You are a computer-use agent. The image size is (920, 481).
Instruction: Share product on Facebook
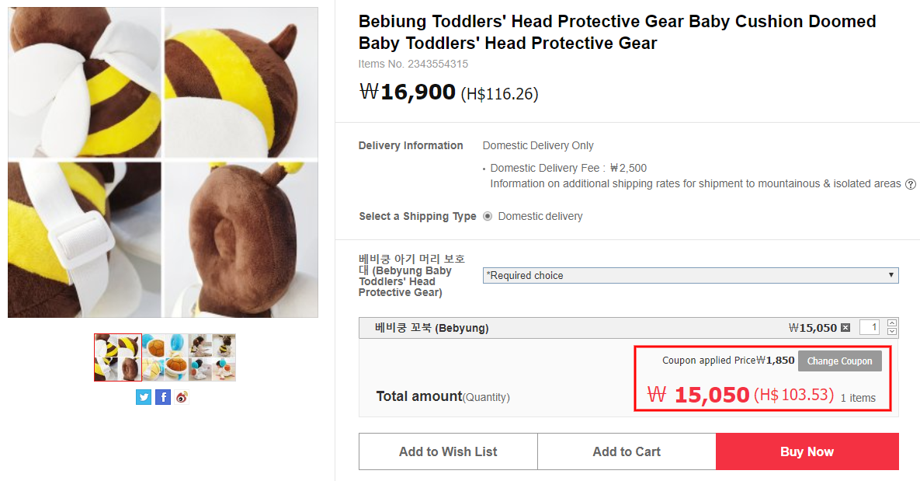[x=163, y=397]
